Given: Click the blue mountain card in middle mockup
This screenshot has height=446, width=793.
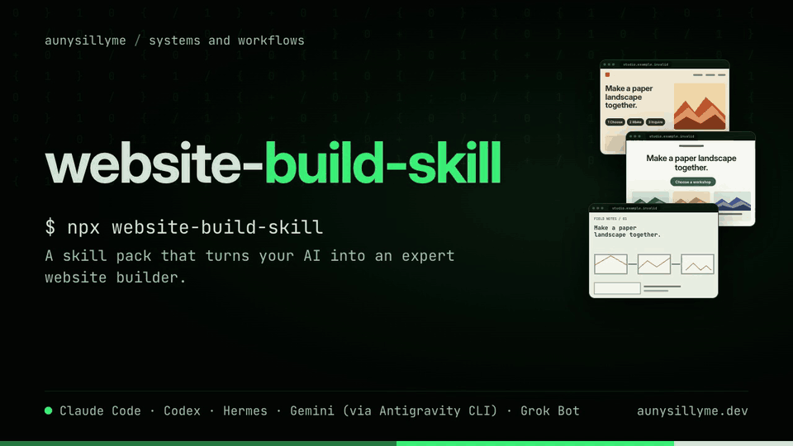Looking at the screenshot, I should tap(732, 202).
